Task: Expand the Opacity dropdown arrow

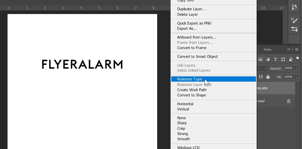Action: pos(296,68)
